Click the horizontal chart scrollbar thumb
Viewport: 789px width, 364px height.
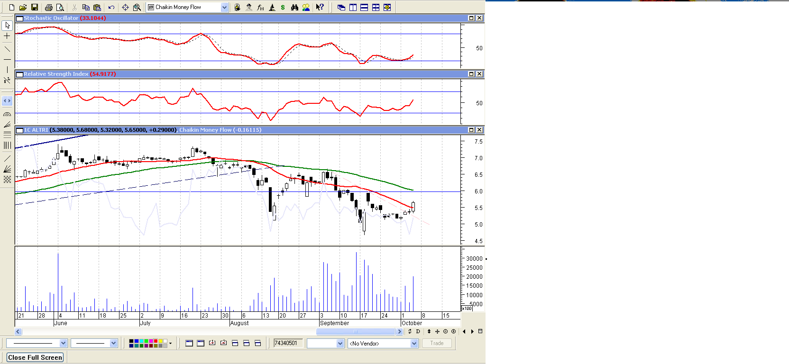coord(356,332)
